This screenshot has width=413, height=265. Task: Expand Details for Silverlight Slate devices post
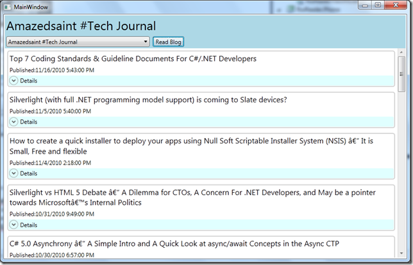13,122
